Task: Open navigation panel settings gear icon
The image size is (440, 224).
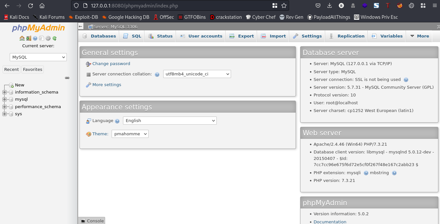Action: (x=48, y=38)
